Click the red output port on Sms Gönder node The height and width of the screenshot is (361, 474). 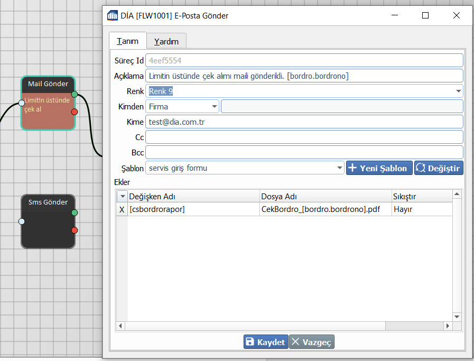tap(75, 230)
